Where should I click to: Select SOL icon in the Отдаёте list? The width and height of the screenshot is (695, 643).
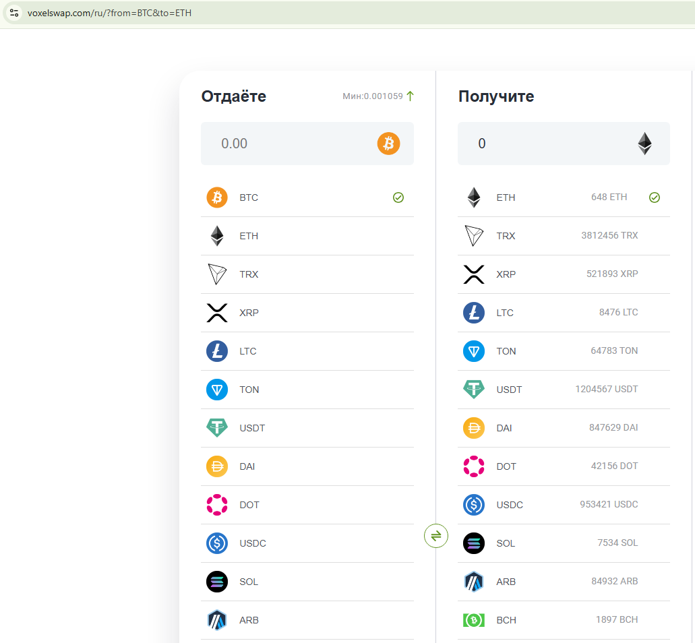click(217, 582)
